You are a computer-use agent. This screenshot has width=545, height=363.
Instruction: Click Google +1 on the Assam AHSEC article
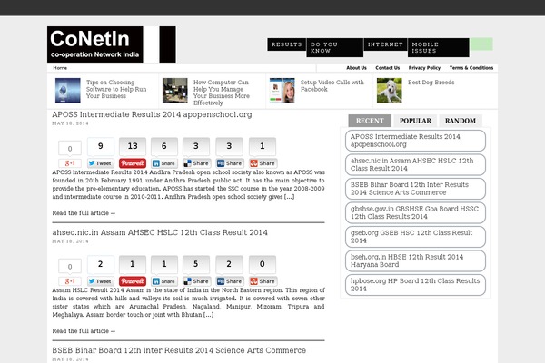coord(70,281)
